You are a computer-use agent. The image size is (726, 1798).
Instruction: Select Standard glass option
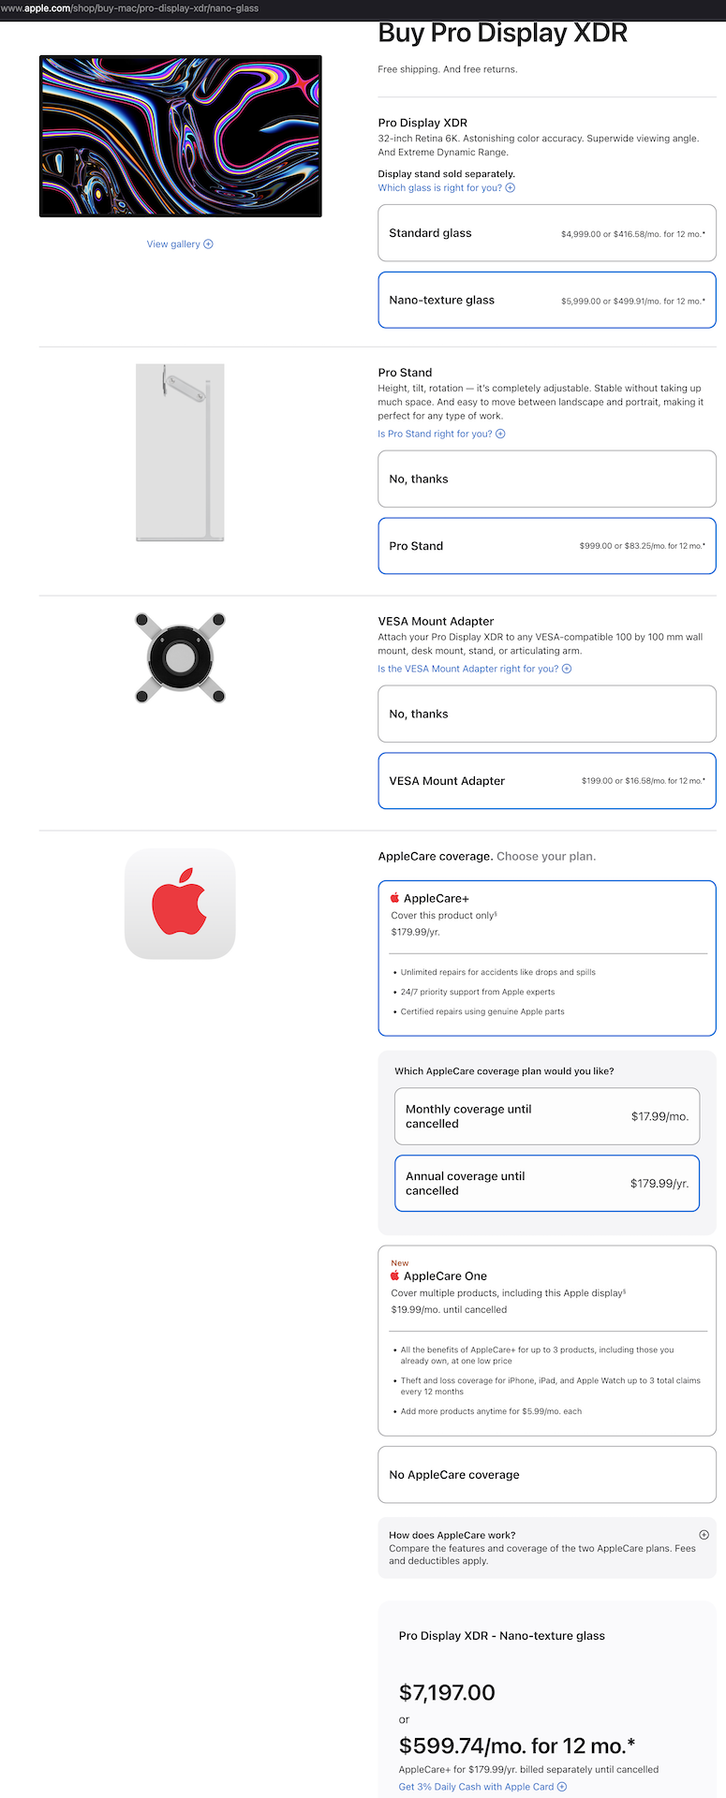point(547,233)
